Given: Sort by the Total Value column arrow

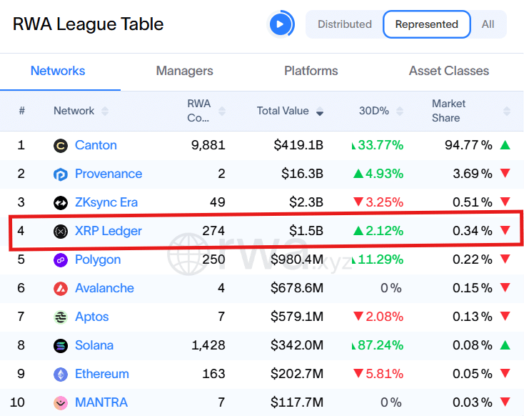Looking at the screenshot, I should 320,112.
